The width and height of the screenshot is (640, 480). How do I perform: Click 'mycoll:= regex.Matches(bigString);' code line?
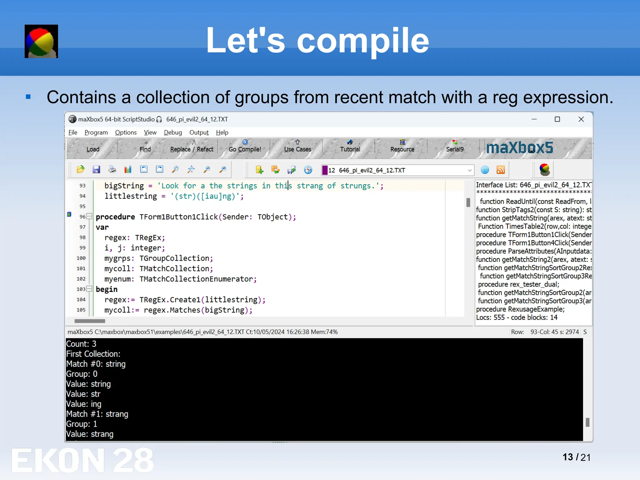click(x=178, y=310)
